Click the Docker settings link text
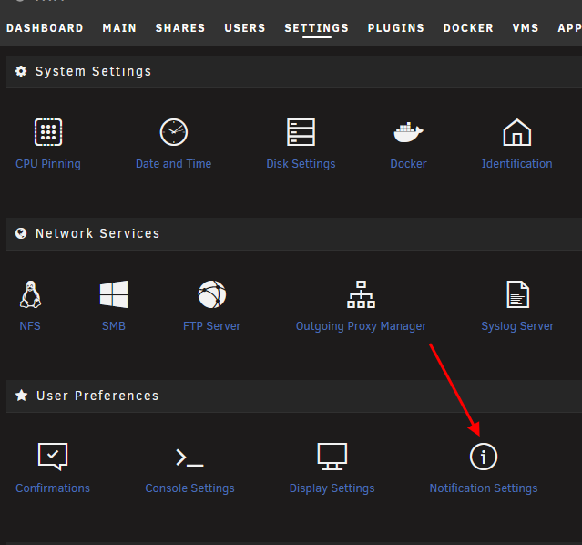This screenshot has width=582, height=545. (408, 164)
